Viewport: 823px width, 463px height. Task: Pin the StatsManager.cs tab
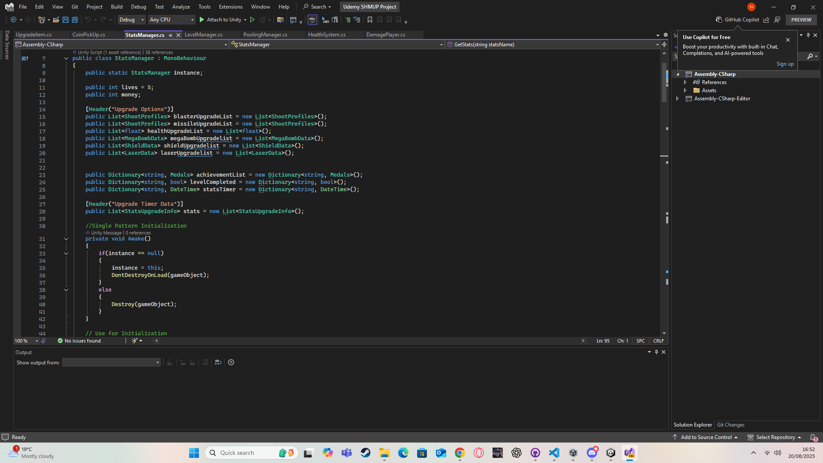170,35
